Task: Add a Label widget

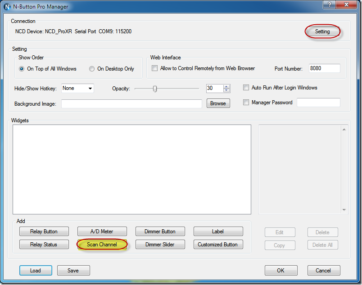Action: [x=218, y=231]
